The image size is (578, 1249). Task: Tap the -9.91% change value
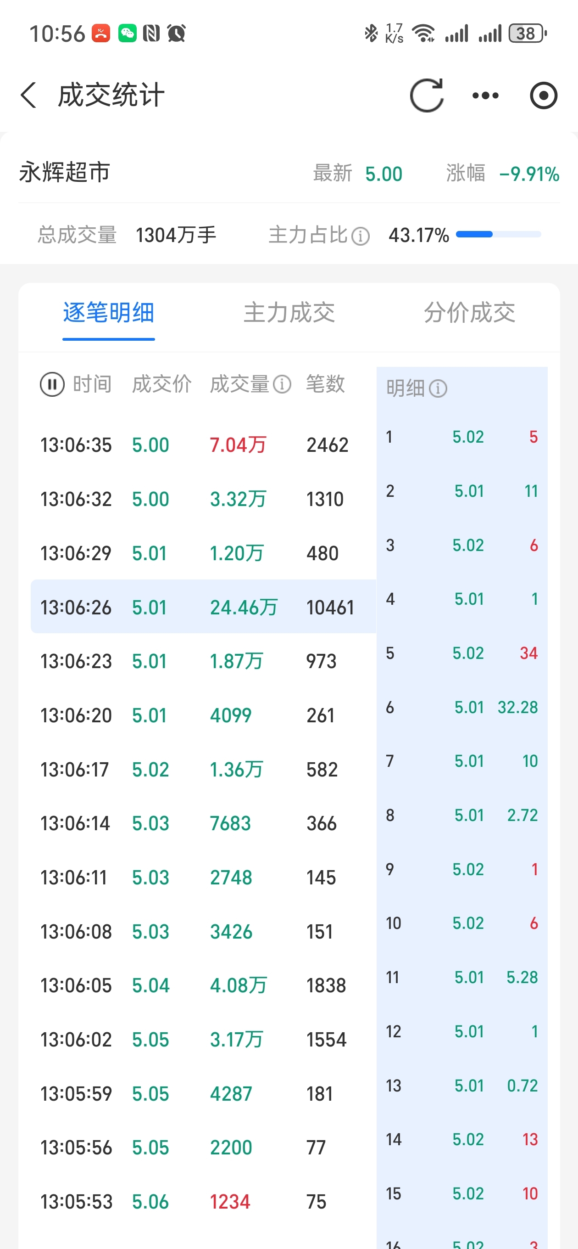529,174
